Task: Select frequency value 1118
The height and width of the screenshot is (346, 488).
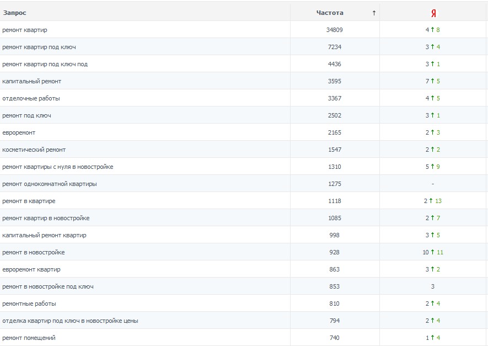Action: click(x=335, y=201)
